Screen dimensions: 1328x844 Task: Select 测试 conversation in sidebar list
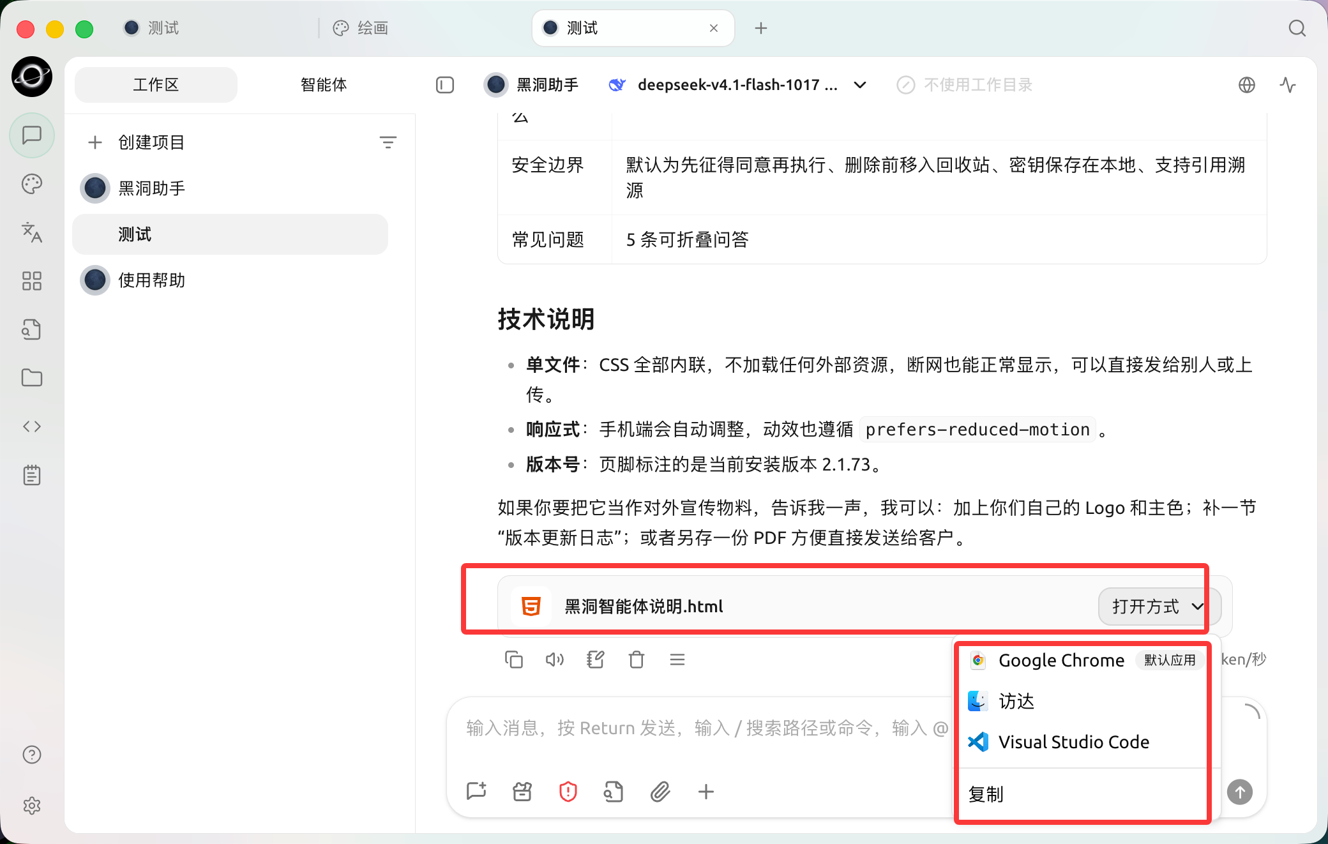coord(231,234)
